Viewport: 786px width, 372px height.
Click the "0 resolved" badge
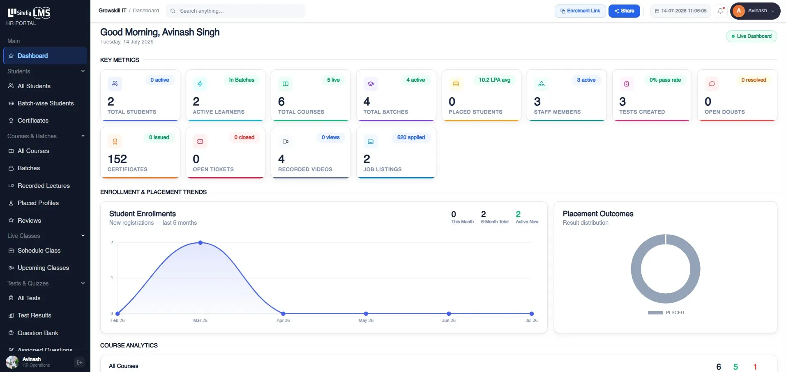(x=754, y=80)
